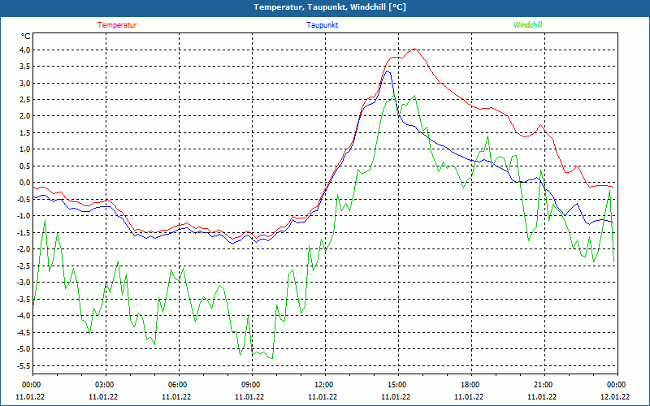Click the 12.01.22 date label

pyautogui.click(x=615, y=397)
